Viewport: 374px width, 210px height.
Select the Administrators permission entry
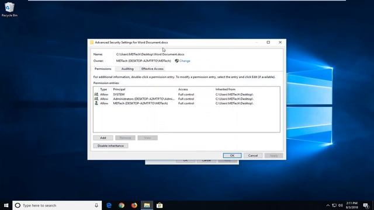coord(186,99)
